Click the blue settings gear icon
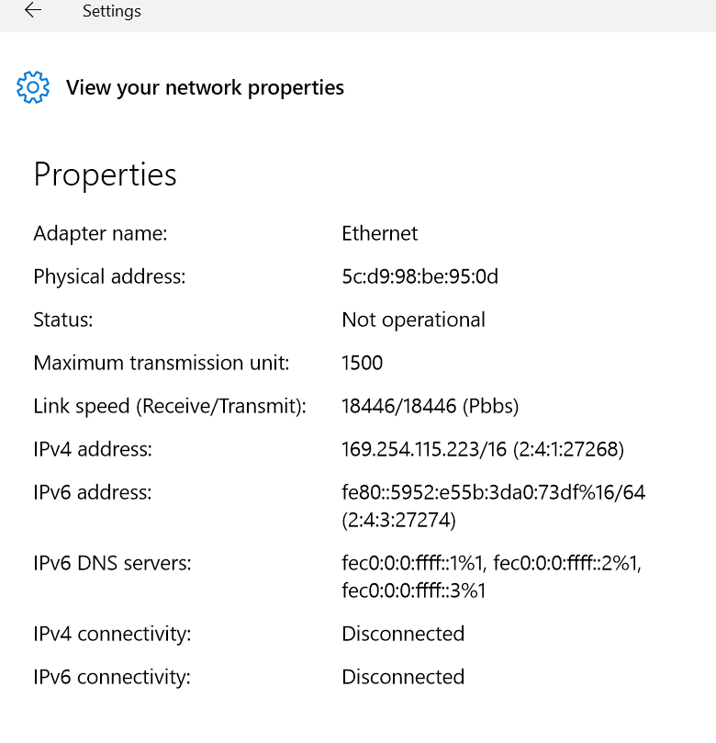The height and width of the screenshot is (743, 716). point(33,87)
